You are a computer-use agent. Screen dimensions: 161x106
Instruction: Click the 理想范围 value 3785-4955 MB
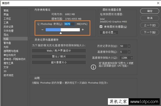pos(73,19)
